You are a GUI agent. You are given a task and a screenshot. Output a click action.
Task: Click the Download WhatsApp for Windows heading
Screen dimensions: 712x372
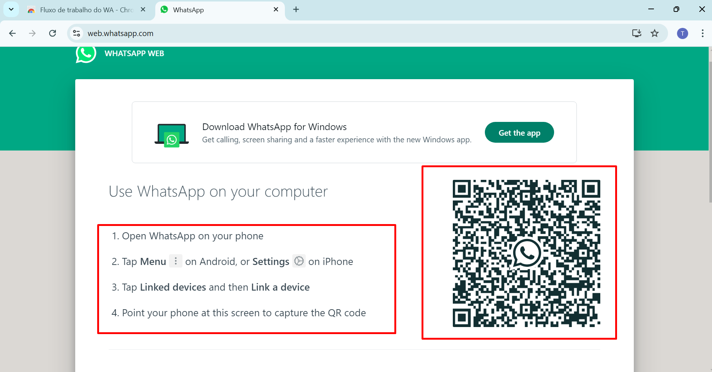(x=274, y=127)
